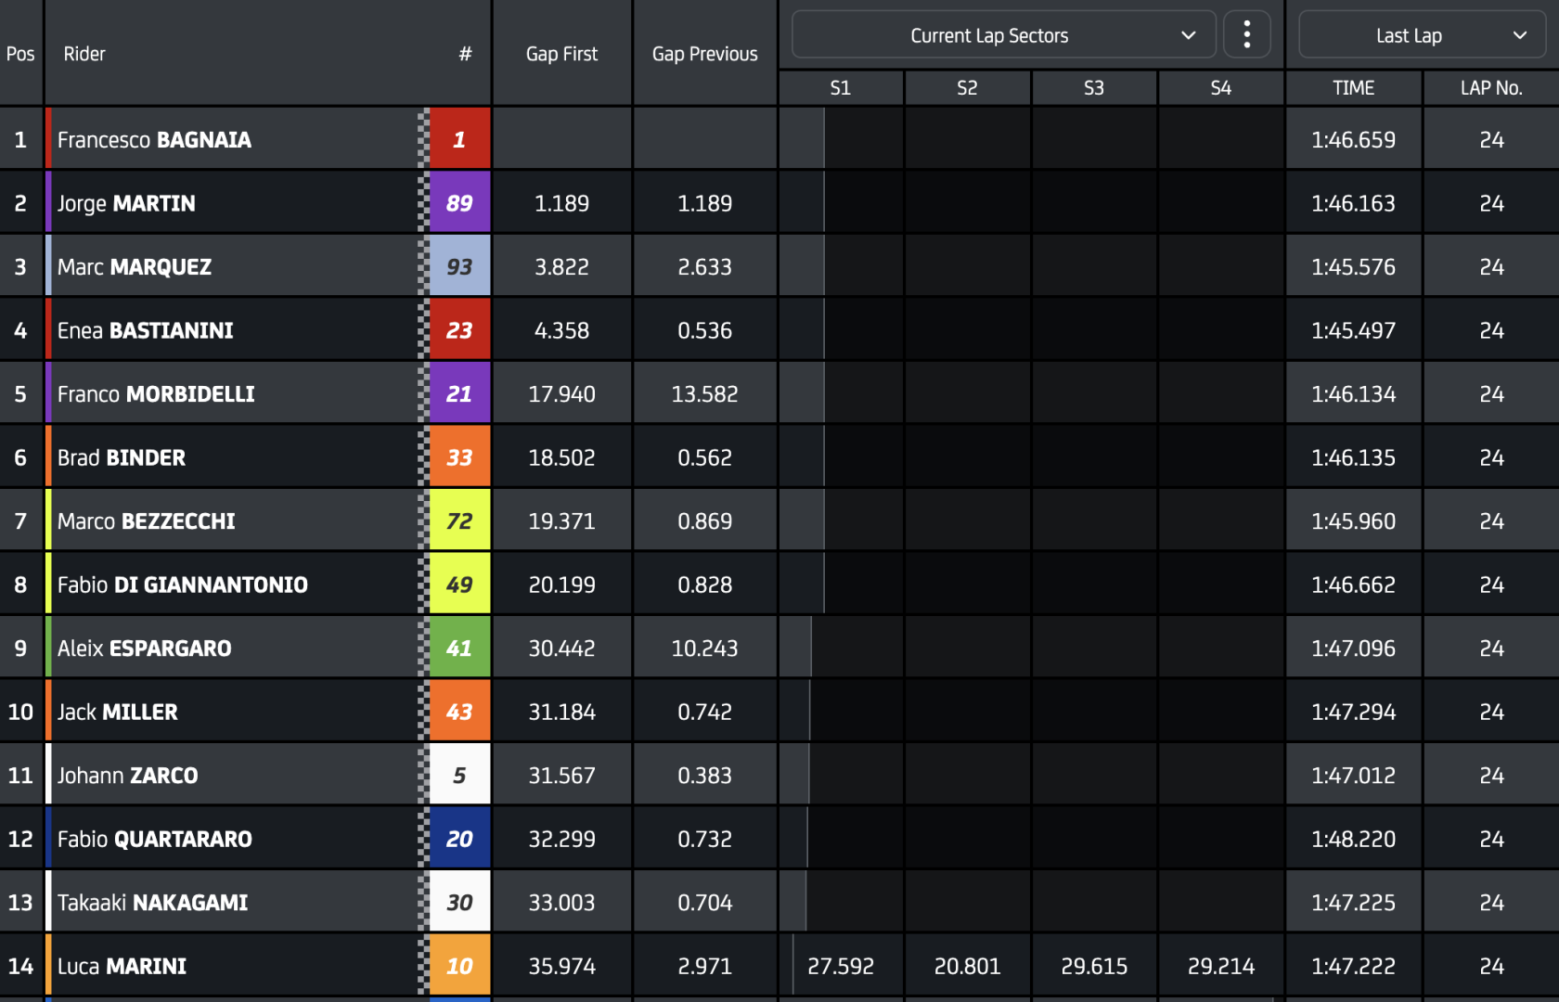
Task: Click Gap First value 17.940
Action: [x=561, y=394]
